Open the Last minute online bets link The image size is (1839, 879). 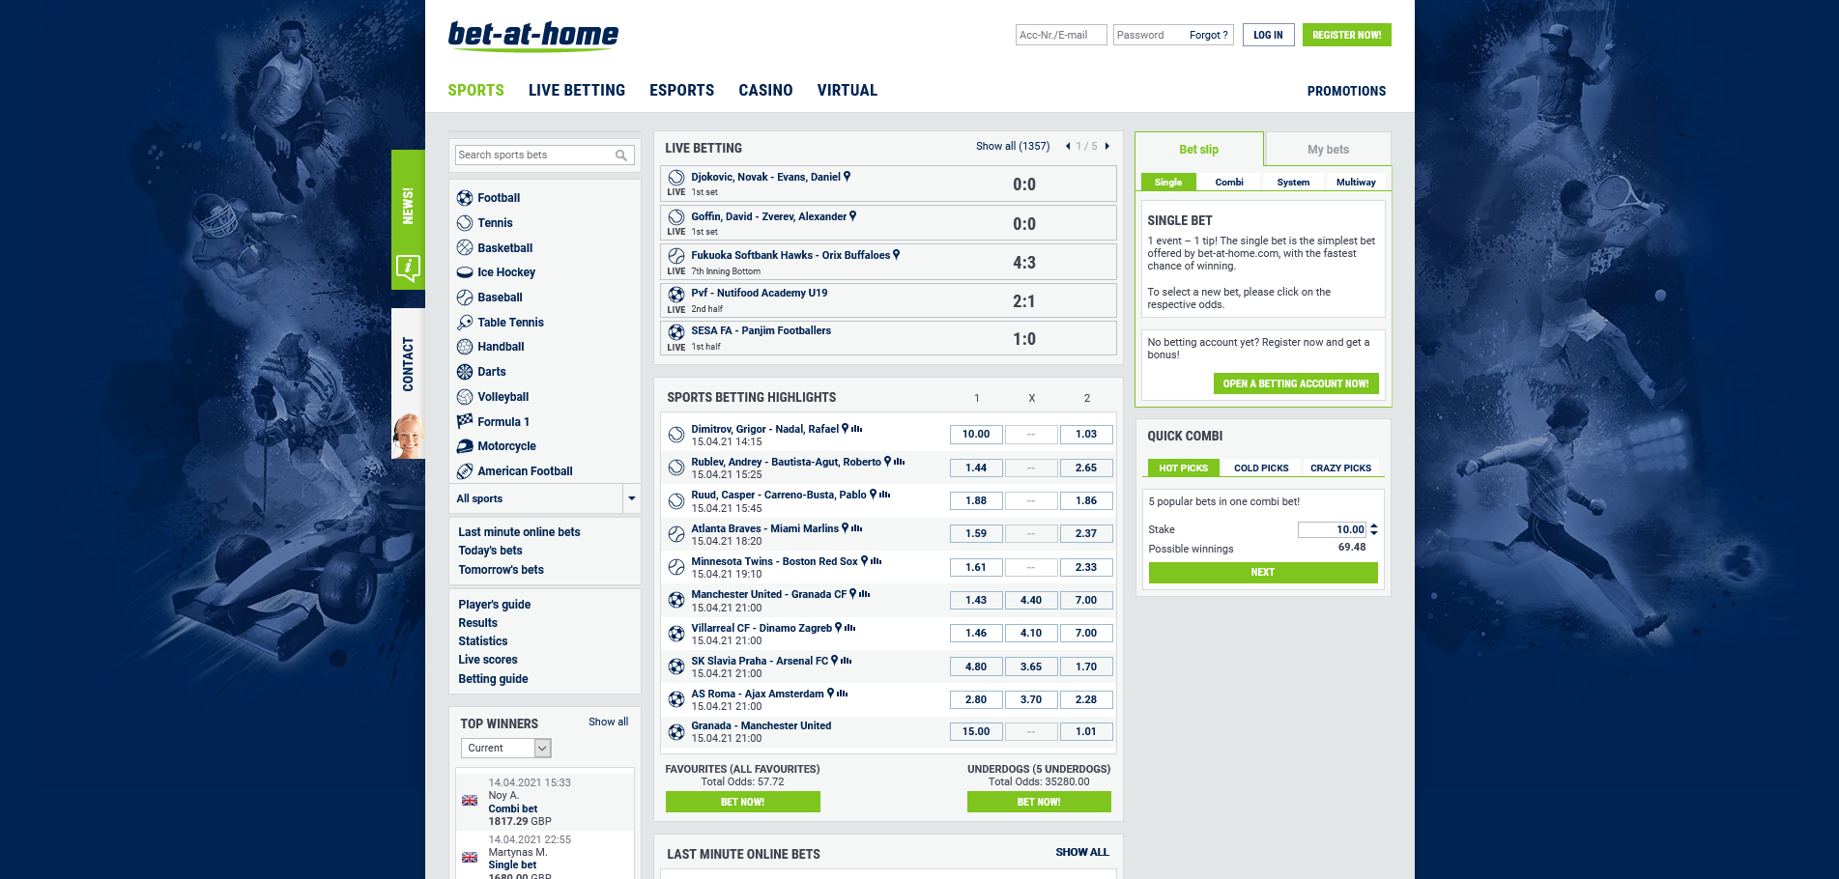[519, 533]
